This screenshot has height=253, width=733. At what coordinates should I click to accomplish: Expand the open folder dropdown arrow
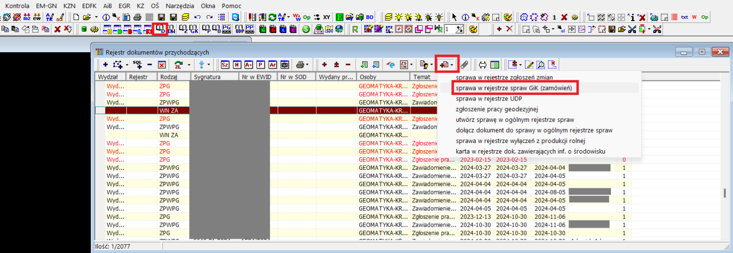coord(97,17)
